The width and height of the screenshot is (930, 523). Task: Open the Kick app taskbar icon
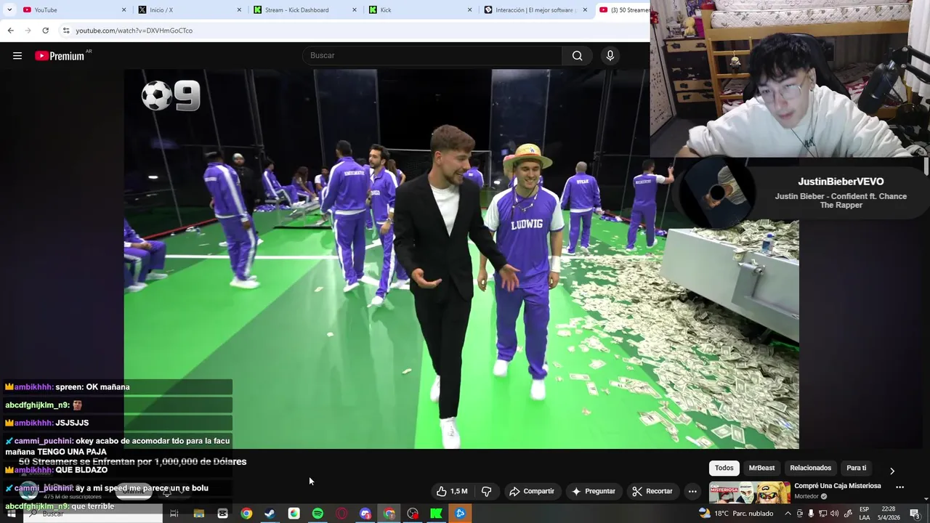coord(436,514)
